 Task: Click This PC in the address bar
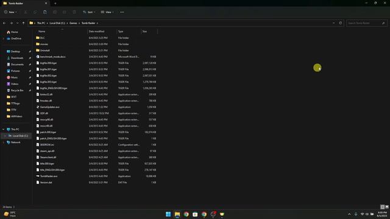[x=41, y=23]
